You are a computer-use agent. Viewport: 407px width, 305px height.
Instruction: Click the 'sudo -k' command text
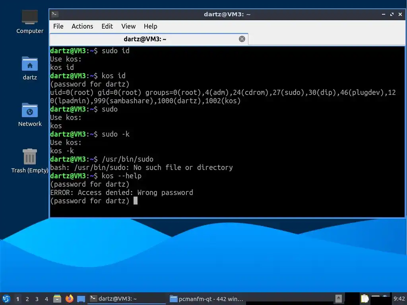pos(116,134)
